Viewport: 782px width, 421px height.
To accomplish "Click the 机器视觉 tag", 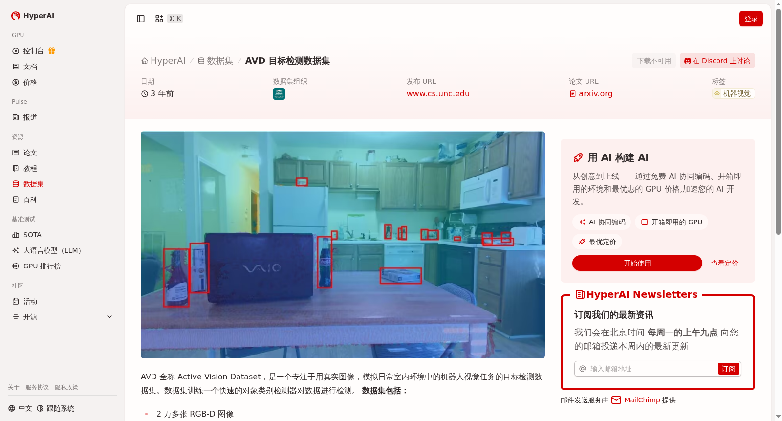I will pos(733,93).
